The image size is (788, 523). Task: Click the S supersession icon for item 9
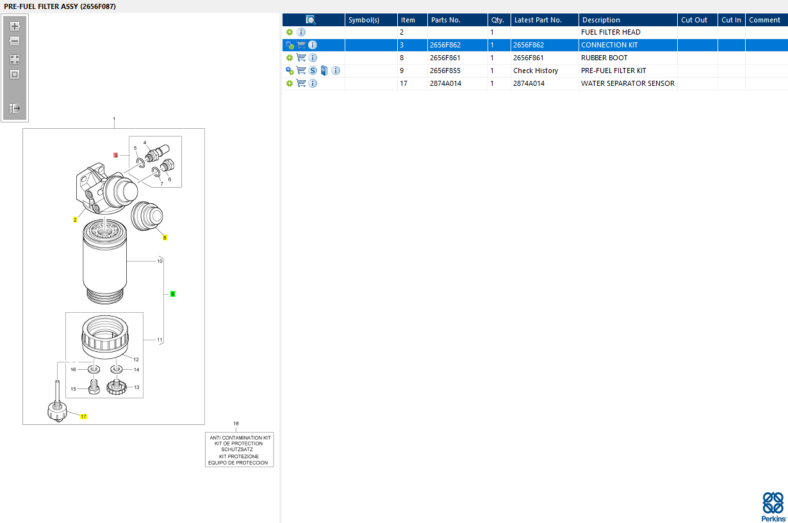tap(313, 71)
